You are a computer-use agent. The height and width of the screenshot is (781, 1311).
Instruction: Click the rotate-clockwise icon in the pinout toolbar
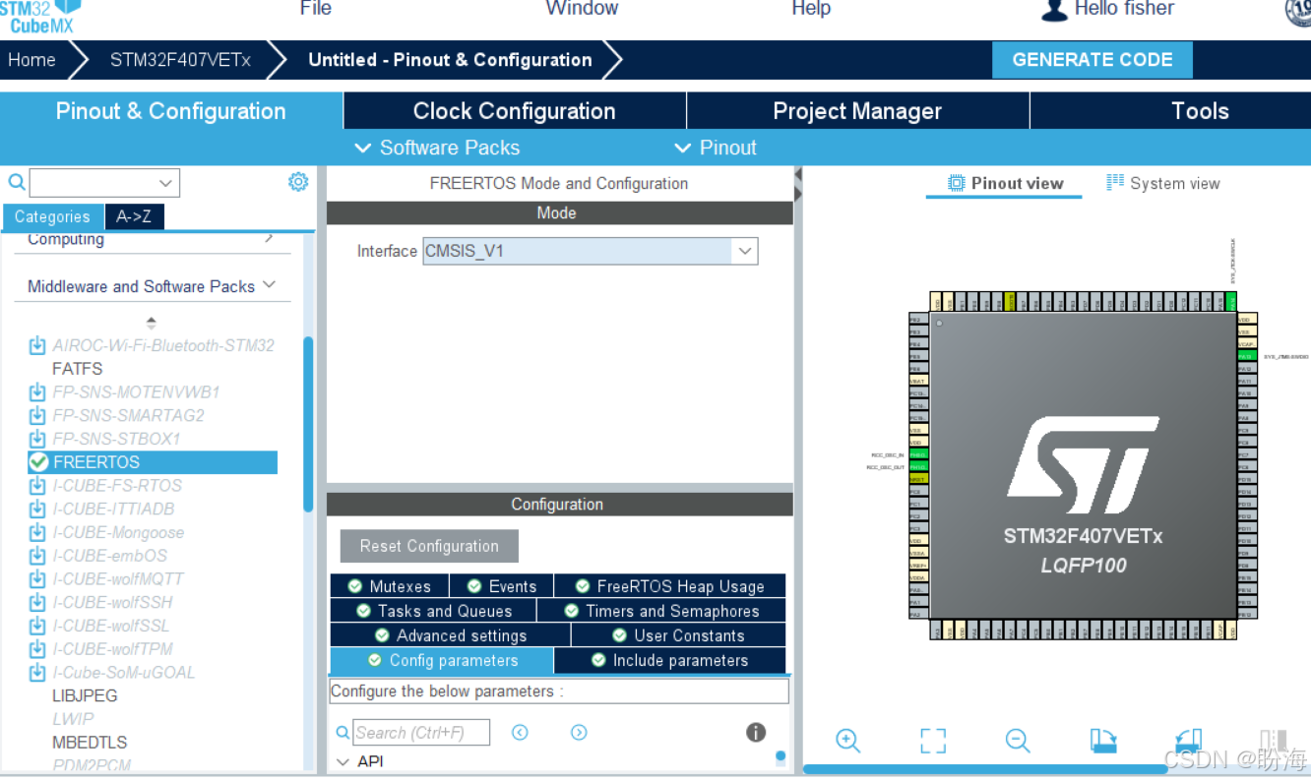pyautogui.click(x=1103, y=741)
